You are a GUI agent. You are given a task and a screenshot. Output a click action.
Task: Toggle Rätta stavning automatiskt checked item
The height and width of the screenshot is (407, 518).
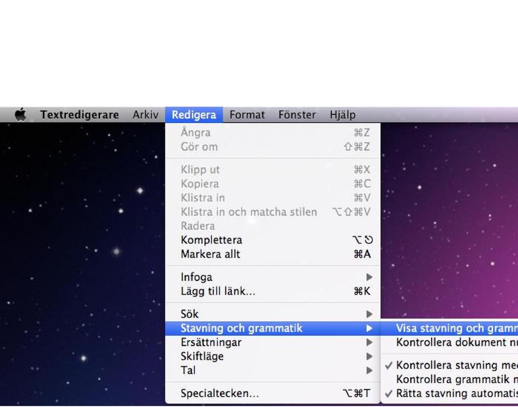(449, 393)
